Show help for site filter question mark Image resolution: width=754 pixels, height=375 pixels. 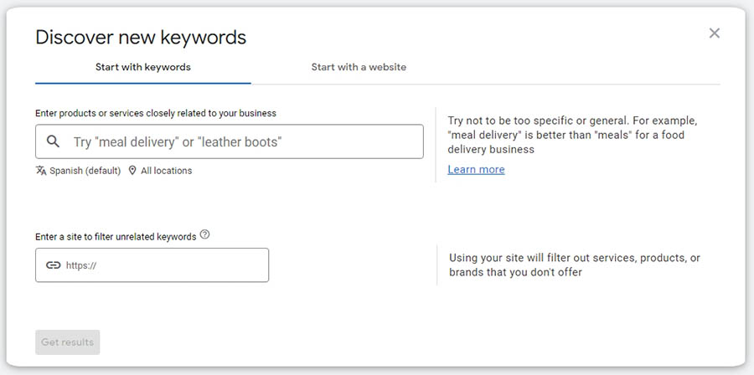pyautogui.click(x=205, y=235)
